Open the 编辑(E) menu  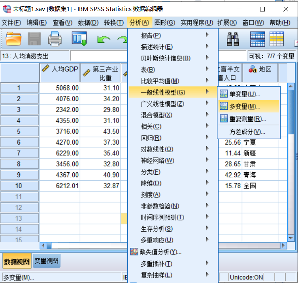36,23
